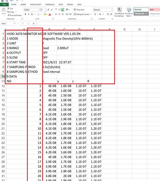Select column G header
Image resolution: width=160 pixels, height=181 pixels.
(125, 30)
